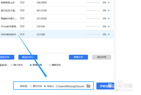The height and width of the screenshot is (95, 141).
Task: Remove the 401.01KB PDF row
Action: click(109, 10)
